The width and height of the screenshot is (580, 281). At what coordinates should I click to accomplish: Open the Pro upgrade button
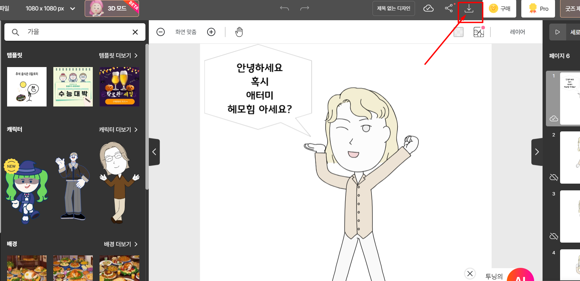(538, 9)
